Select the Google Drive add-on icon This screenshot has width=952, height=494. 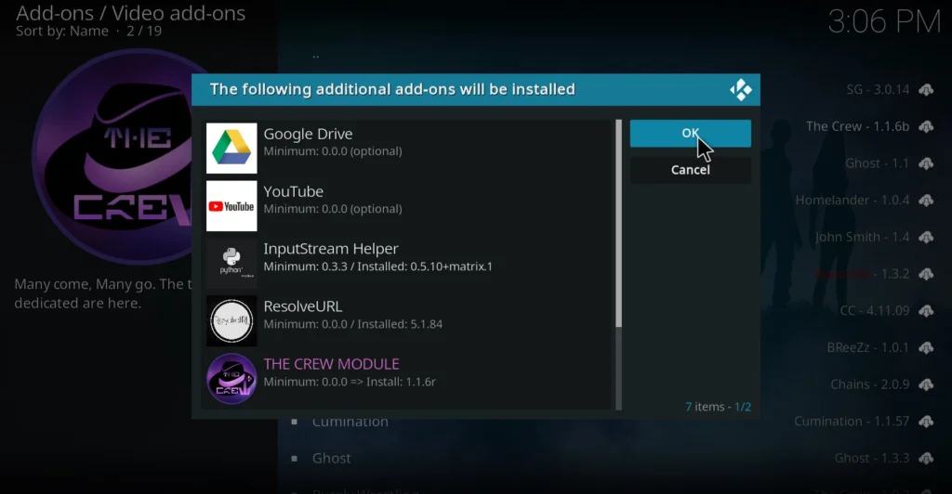point(231,149)
